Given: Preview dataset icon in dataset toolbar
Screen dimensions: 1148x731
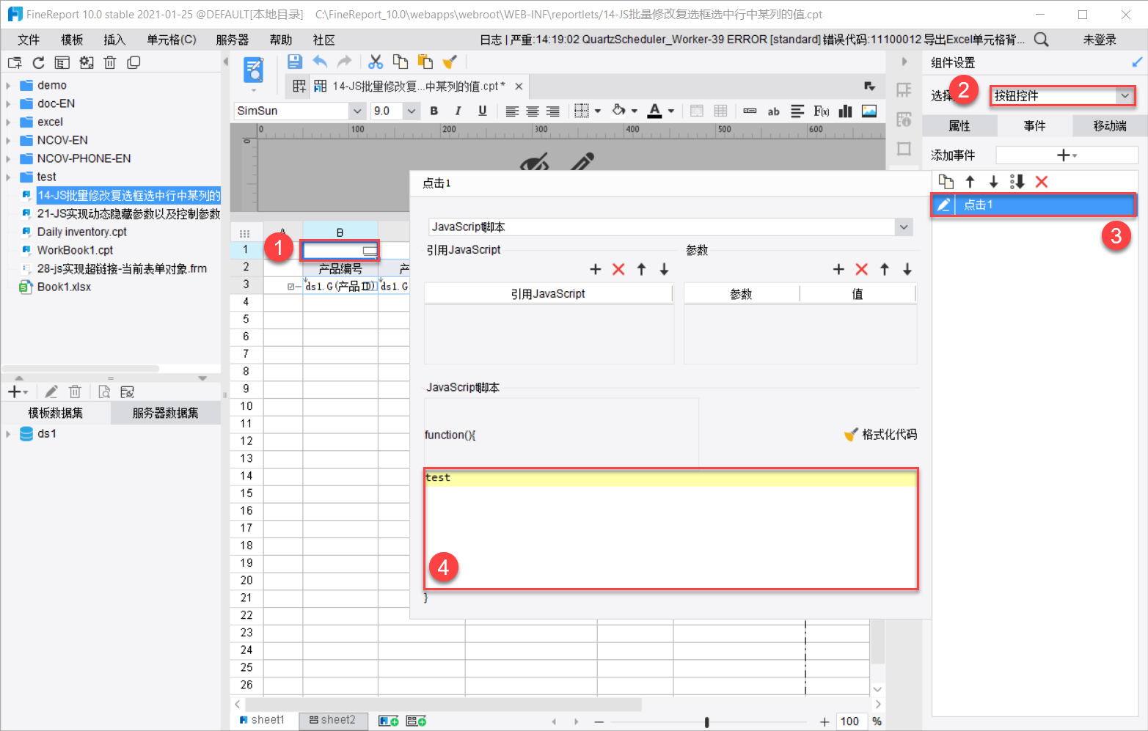Looking at the screenshot, I should coord(105,392).
